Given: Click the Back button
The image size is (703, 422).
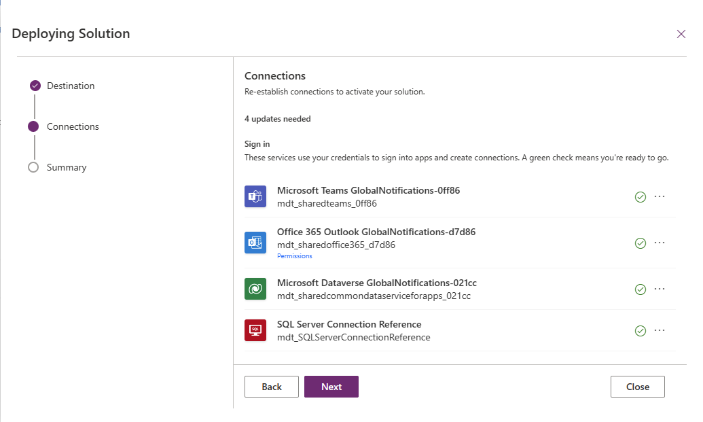Looking at the screenshot, I should point(271,387).
